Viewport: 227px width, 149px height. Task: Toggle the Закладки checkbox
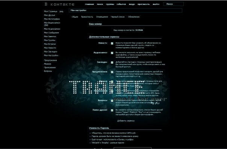[x=112, y=62]
